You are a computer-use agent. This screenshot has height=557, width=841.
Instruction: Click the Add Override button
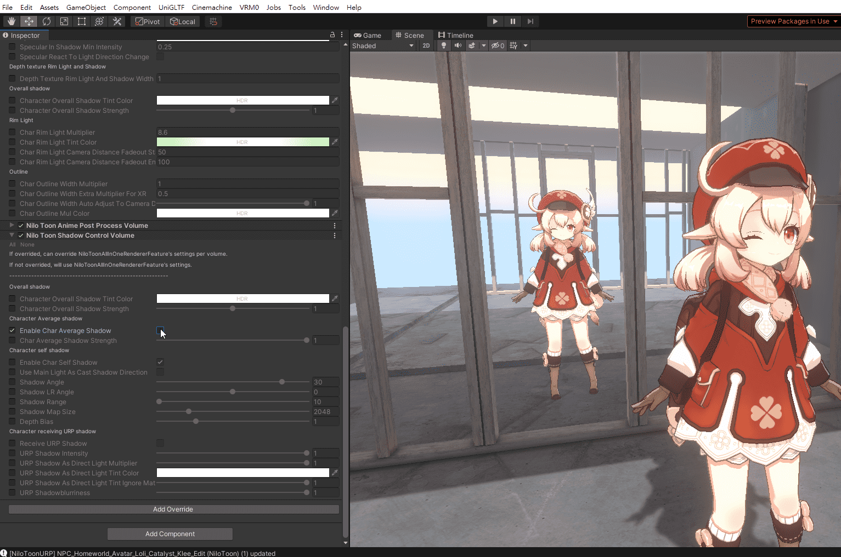point(173,509)
